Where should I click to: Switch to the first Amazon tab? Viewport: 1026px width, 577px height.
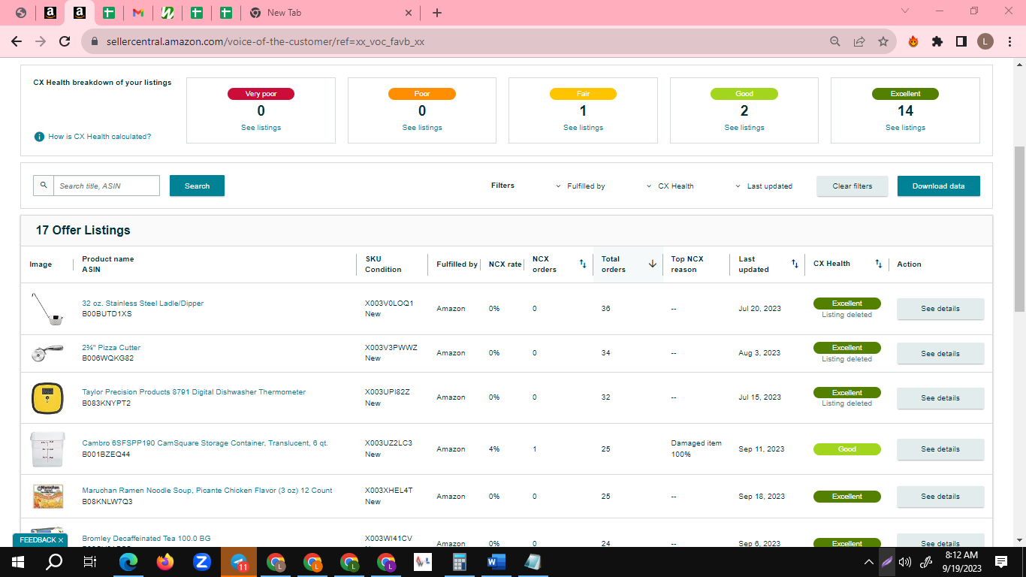point(50,13)
